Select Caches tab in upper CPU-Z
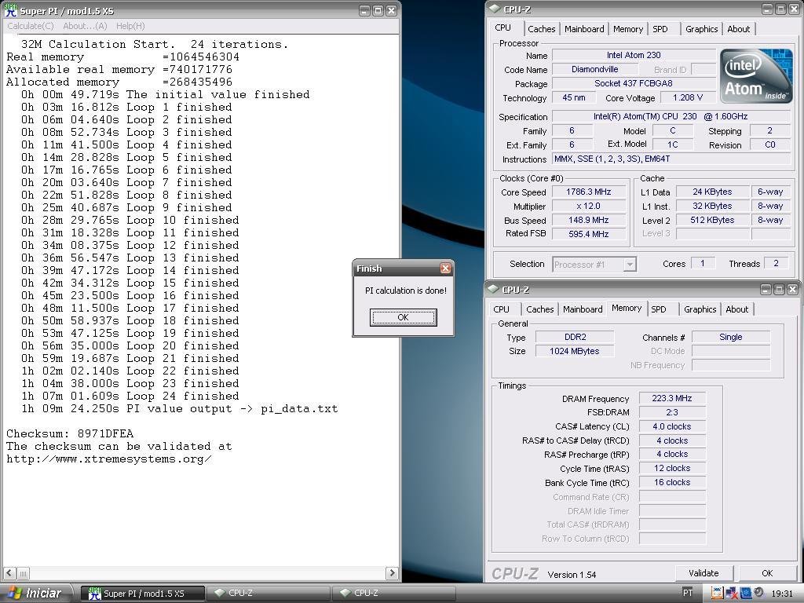804x603 pixels. coord(542,29)
